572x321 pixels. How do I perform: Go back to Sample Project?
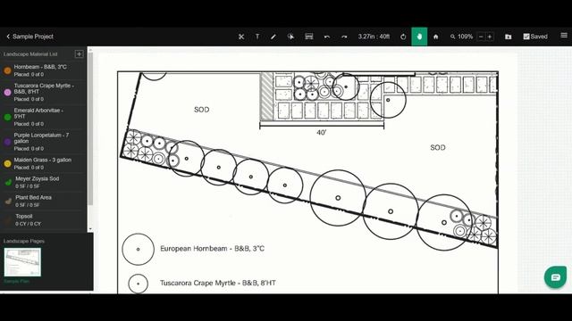click(x=29, y=37)
